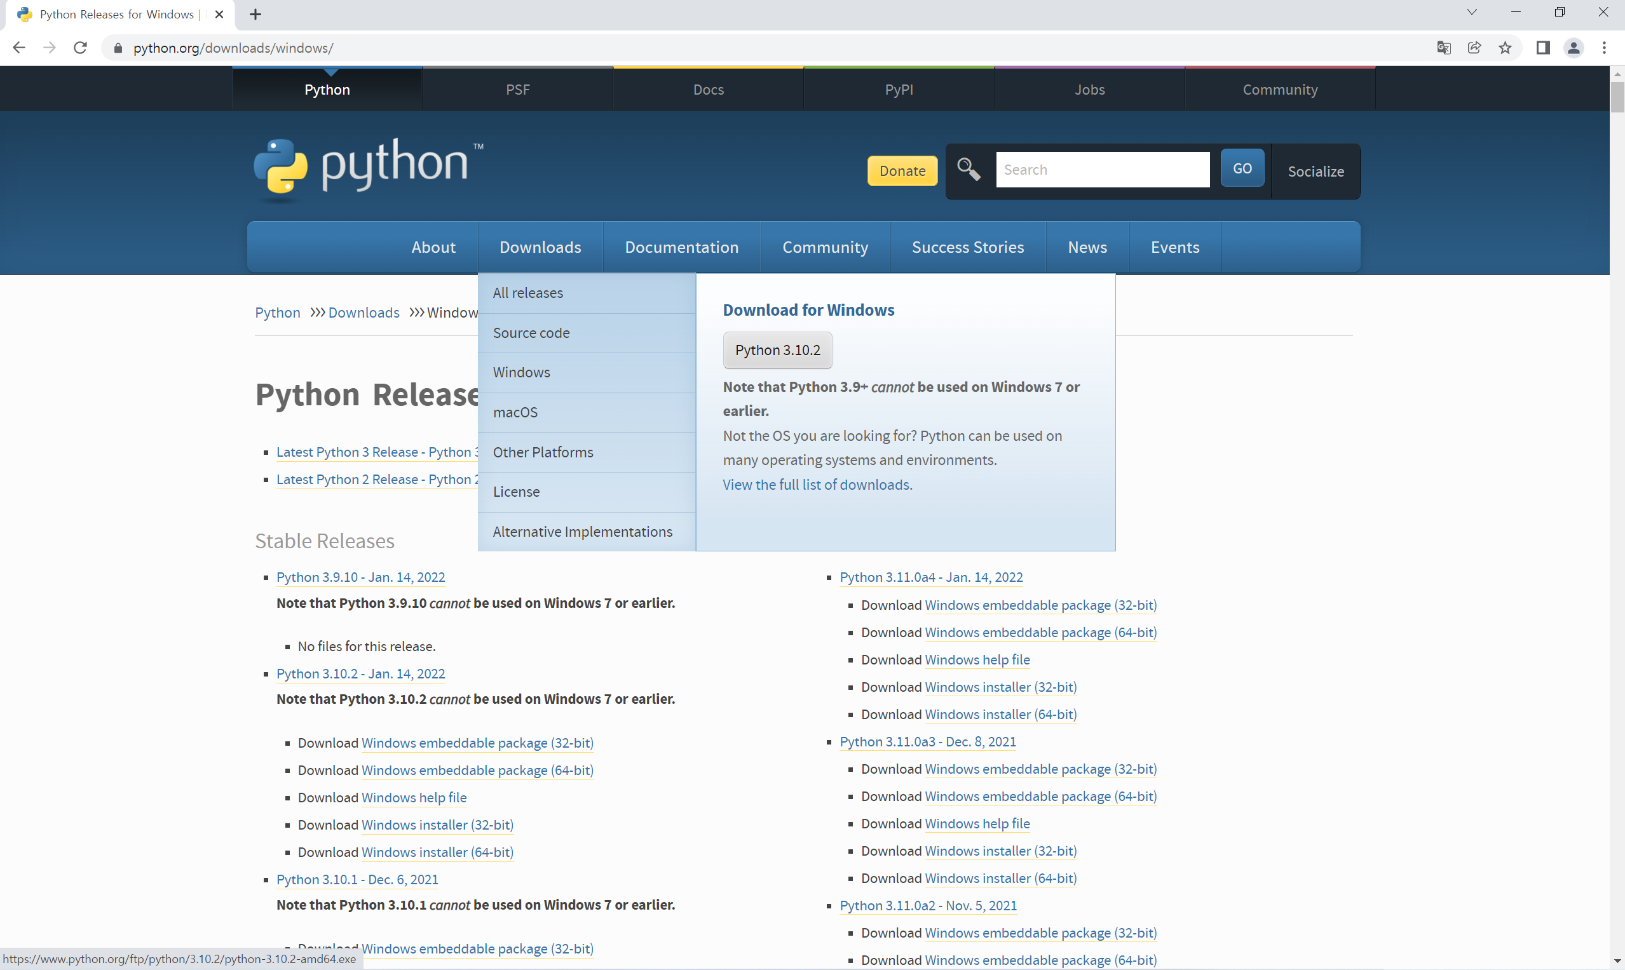The width and height of the screenshot is (1625, 970).
Task: Choose Other Platforms in Downloads menu
Action: click(587, 452)
